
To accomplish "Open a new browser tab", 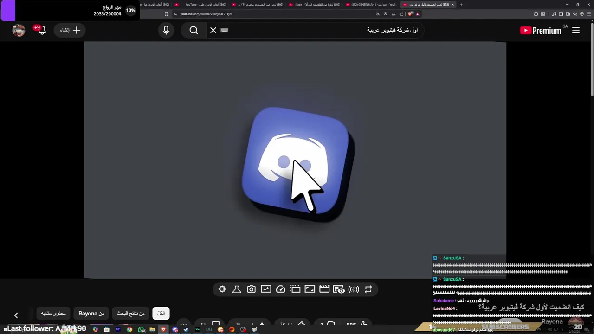I will (x=461, y=5).
